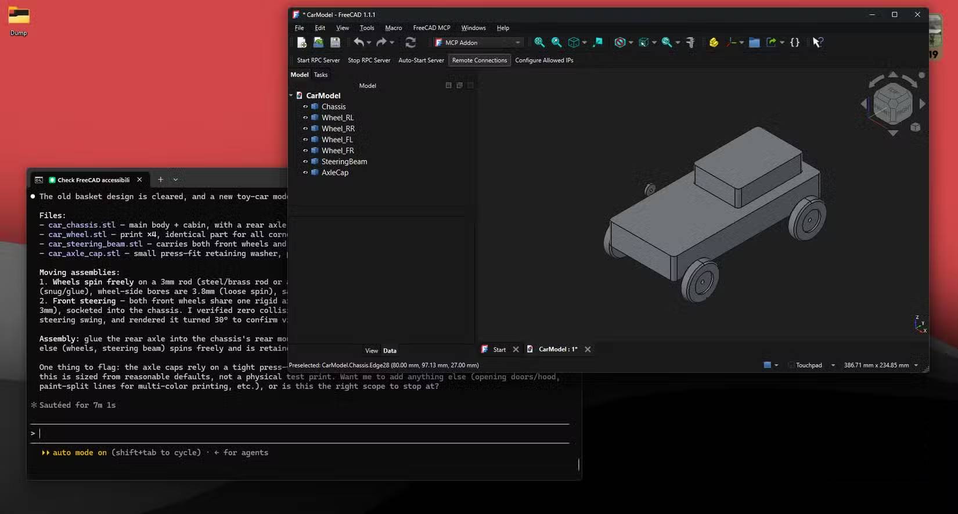
Task: Open the standard views cube dropdown arrow
Action: [x=584, y=42]
